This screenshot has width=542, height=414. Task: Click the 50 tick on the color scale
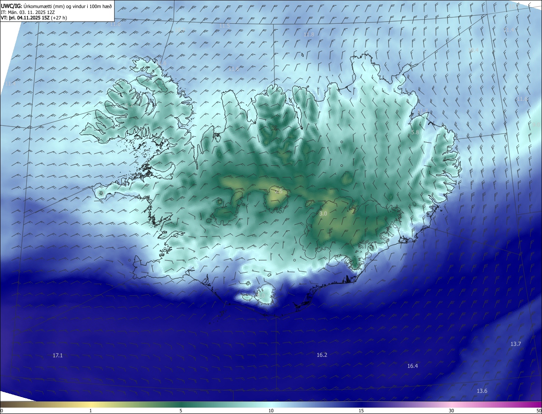pos(539,411)
